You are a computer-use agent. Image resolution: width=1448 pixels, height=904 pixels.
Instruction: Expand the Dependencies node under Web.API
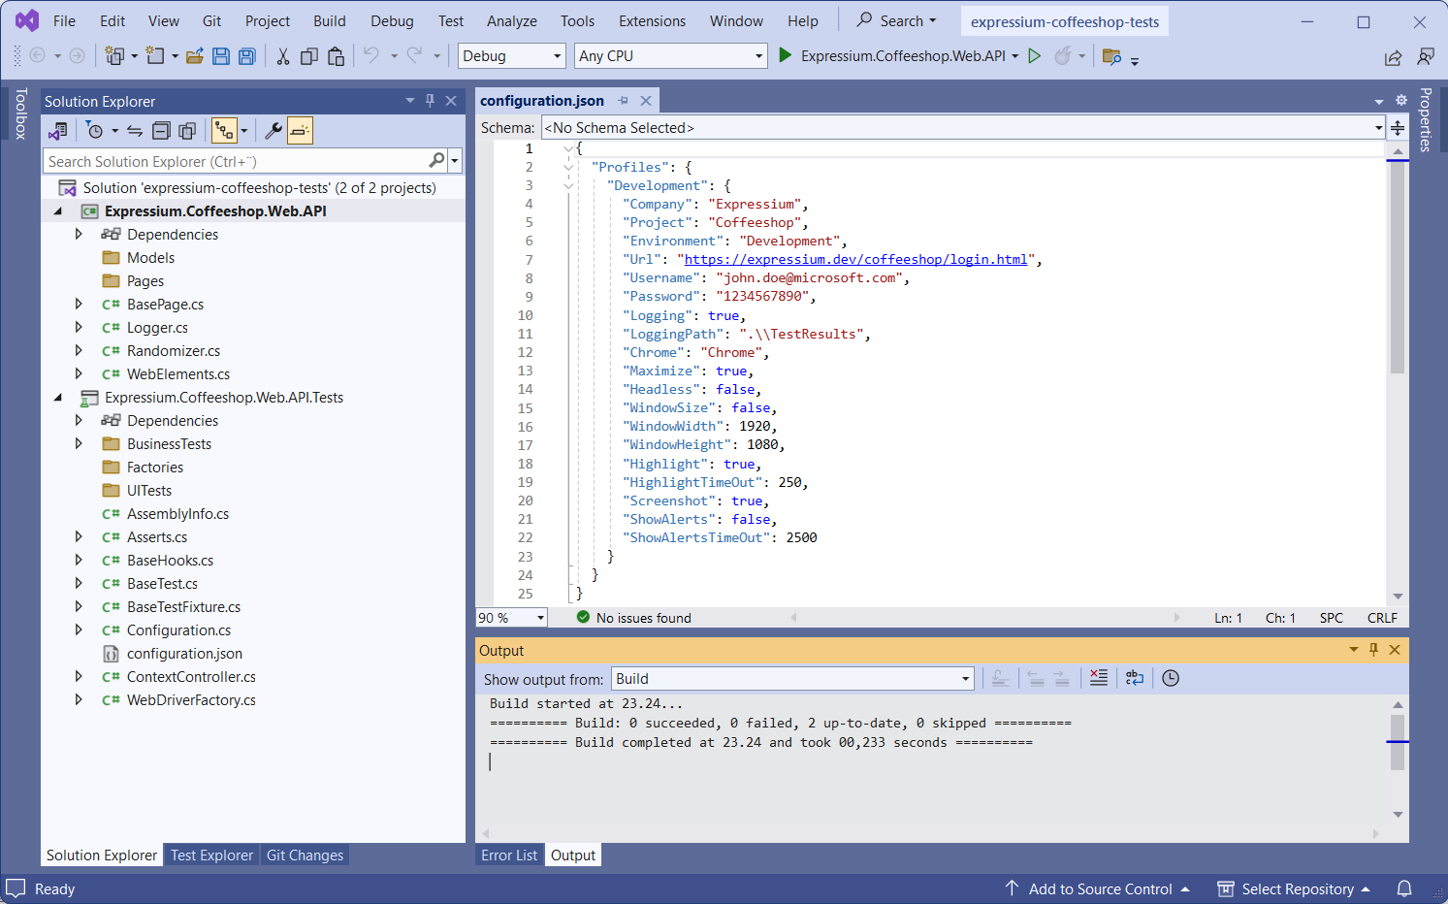[x=80, y=234]
